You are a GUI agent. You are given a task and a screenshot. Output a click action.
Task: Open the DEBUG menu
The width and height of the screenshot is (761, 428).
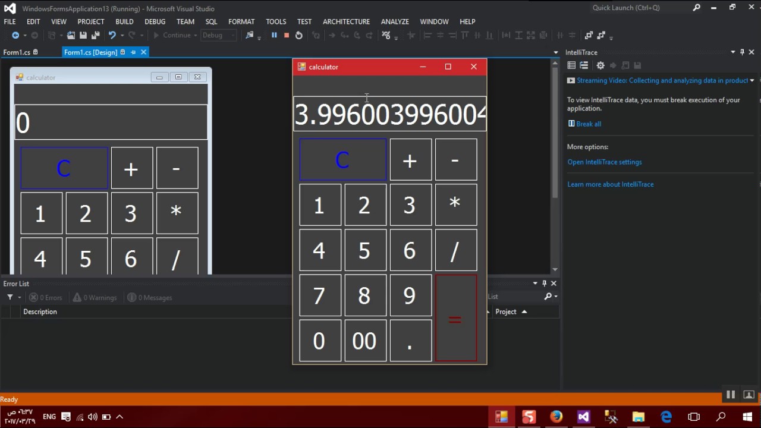pyautogui.click(x=155, y=21)
